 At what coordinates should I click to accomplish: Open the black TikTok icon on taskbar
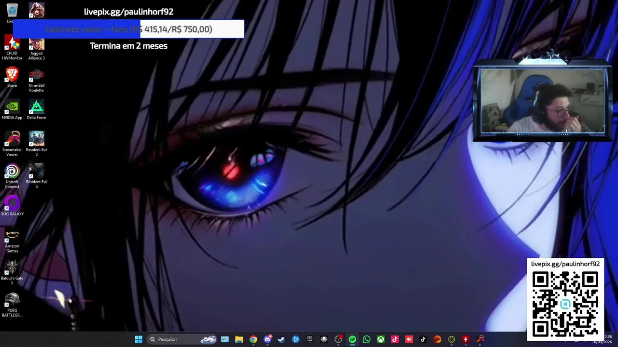pyautogui.click(x=423, y=339)
